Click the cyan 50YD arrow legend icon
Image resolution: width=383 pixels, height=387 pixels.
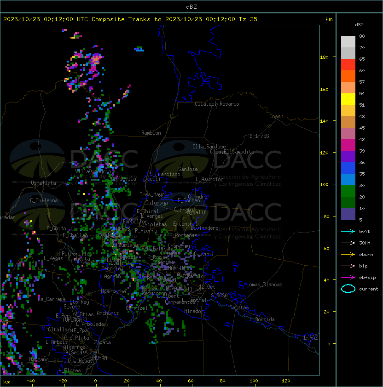(348, 231)
